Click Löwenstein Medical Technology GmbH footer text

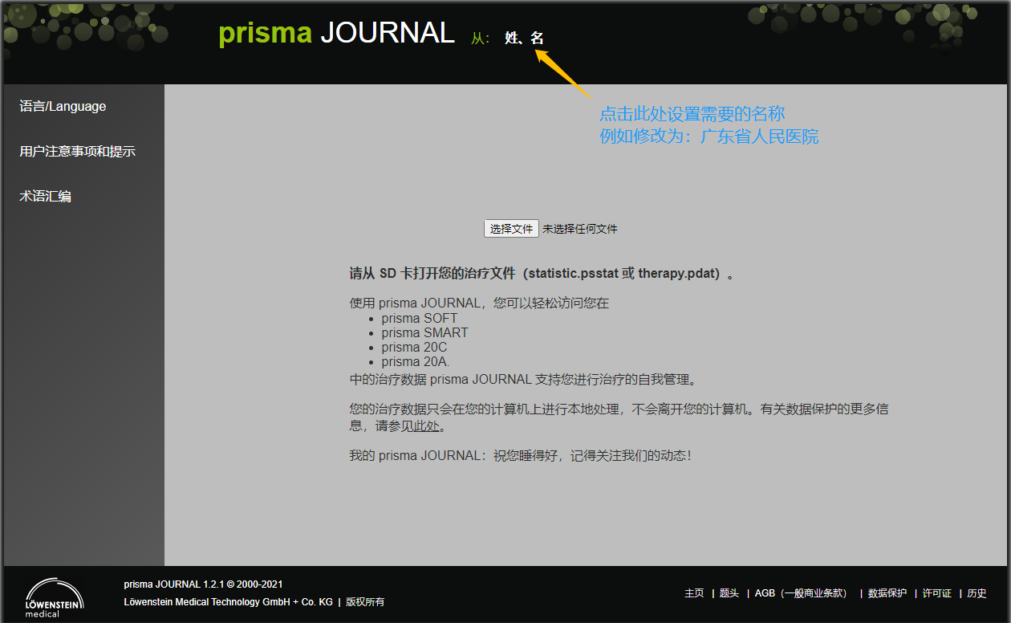[228, 602]
